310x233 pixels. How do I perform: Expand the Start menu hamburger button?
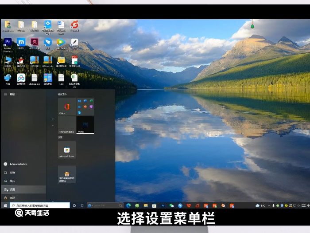click(5, 94)
